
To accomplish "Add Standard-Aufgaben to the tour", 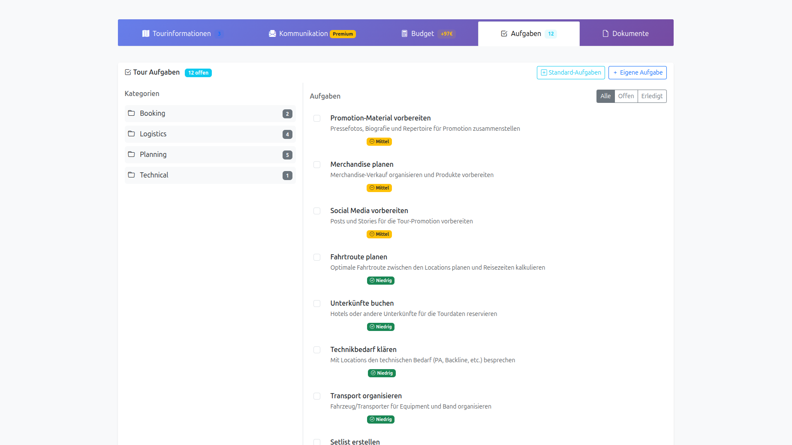I will 571,72.
